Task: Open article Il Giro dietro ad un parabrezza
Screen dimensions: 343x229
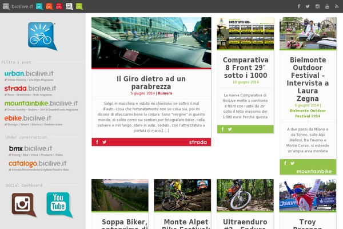Action: tap(151, 82)
